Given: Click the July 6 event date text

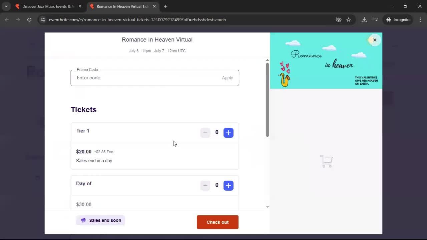Looking at the screenshot, I should pos(157,51).
